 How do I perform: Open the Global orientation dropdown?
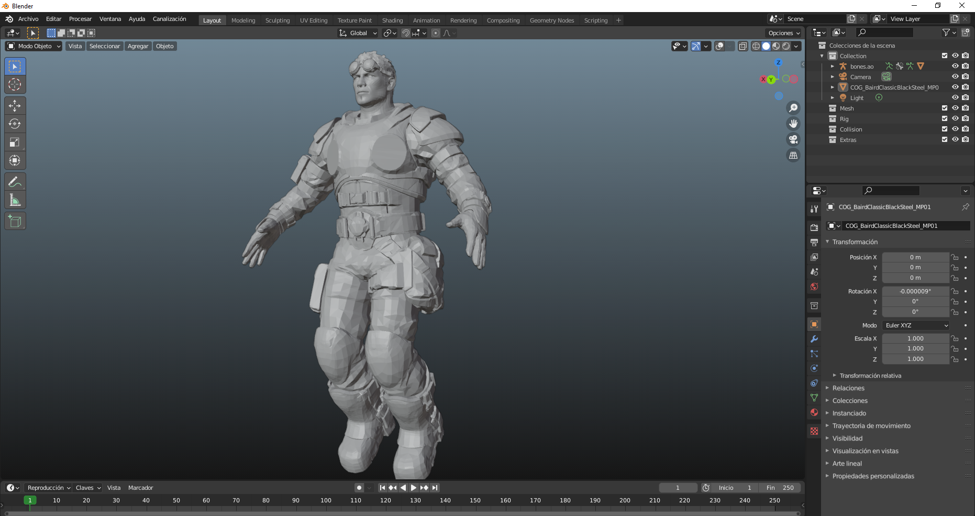pos(358,33)
